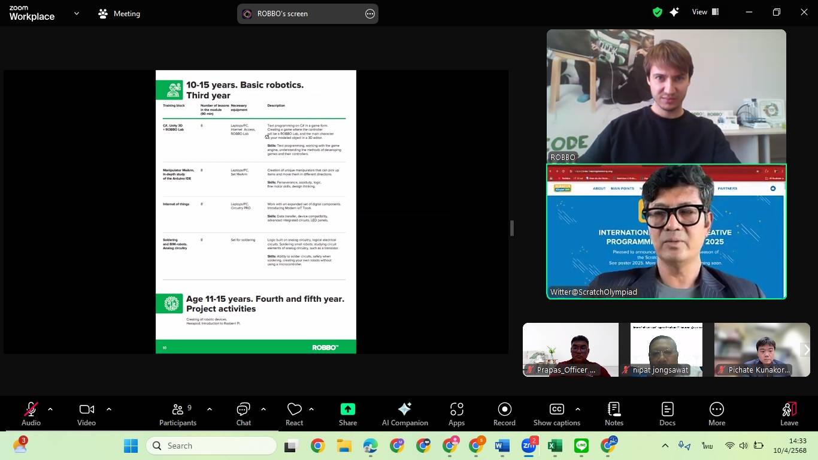Screen dimensions: 818x460
Task: Expand options arrow beside React
Action: pos(311,409)
